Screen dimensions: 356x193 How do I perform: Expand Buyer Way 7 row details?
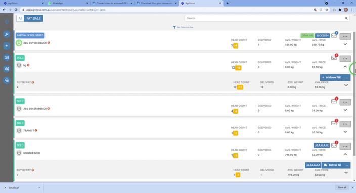pos(346,173)
